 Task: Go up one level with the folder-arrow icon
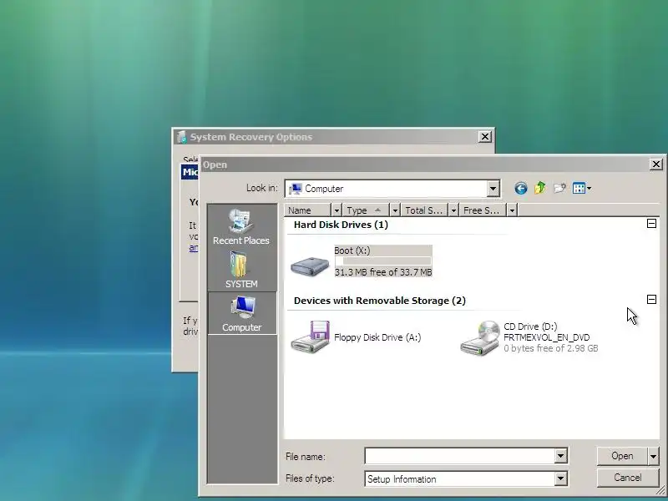pos(540,188)
